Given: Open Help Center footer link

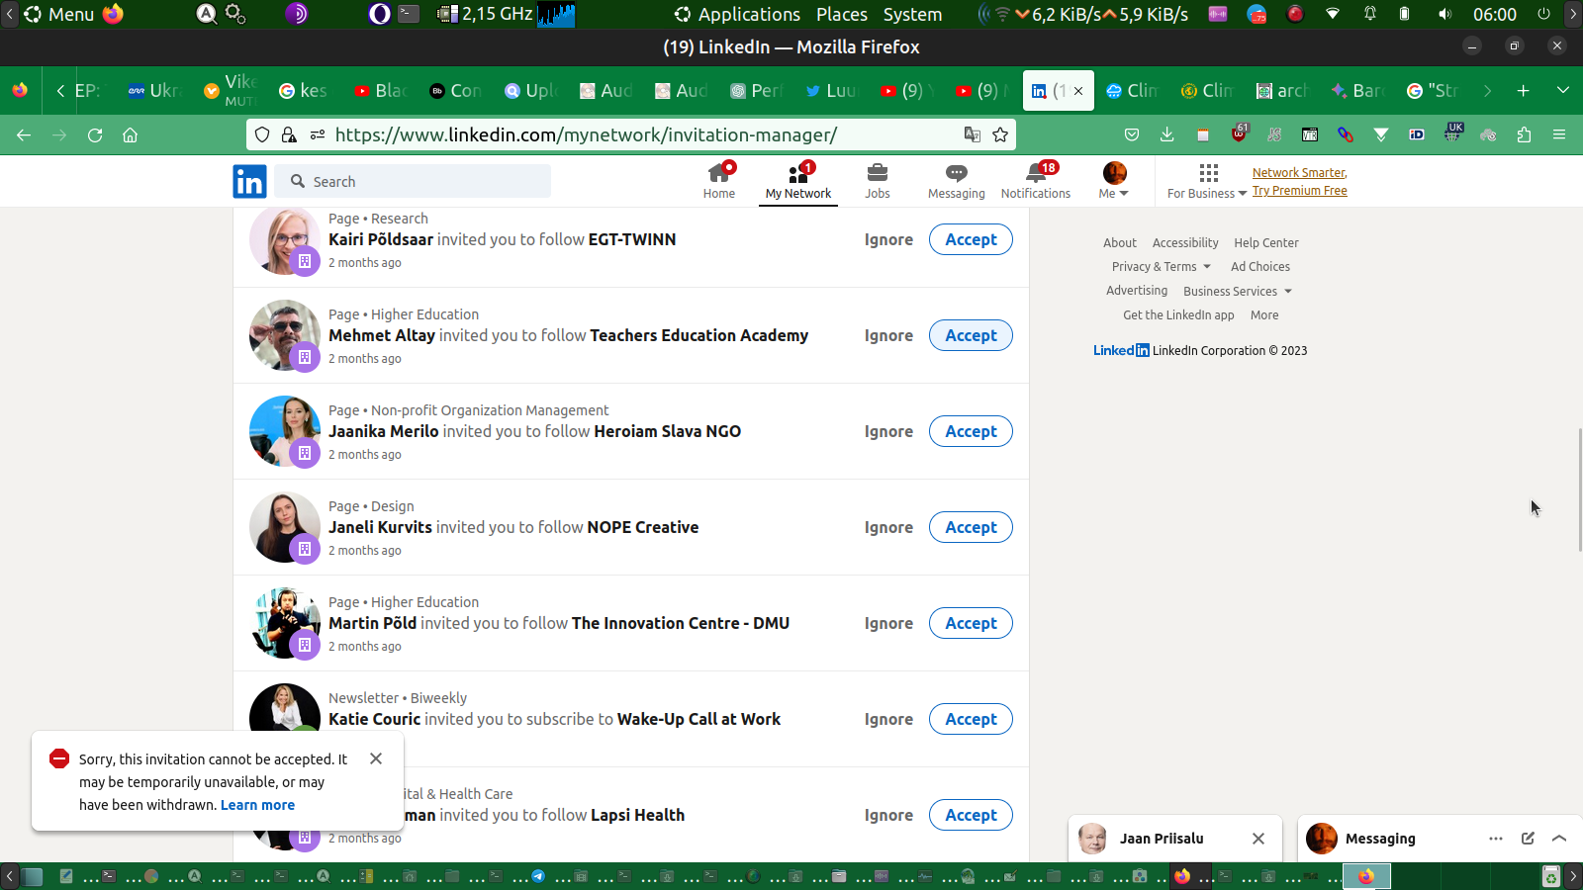Looking at the screenshot, I should (1266, 242).
